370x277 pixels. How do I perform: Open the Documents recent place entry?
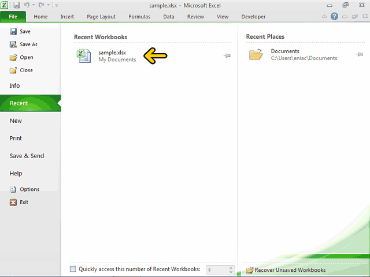tap(305, 55)
